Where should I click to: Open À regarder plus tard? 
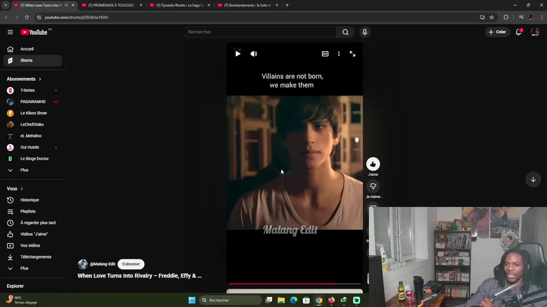pos(32,223)
